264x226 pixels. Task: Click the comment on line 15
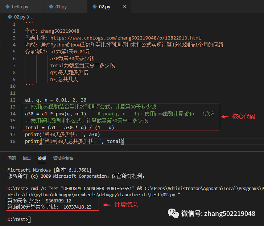tap(86, 121)
